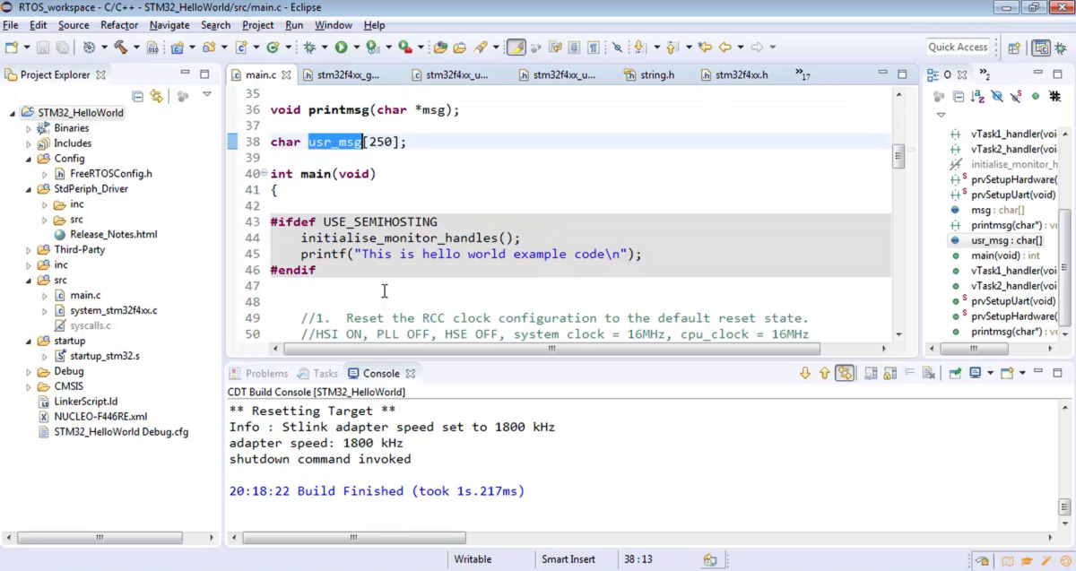Collapse the StdPeriph_Driver folder

point(28,189)
